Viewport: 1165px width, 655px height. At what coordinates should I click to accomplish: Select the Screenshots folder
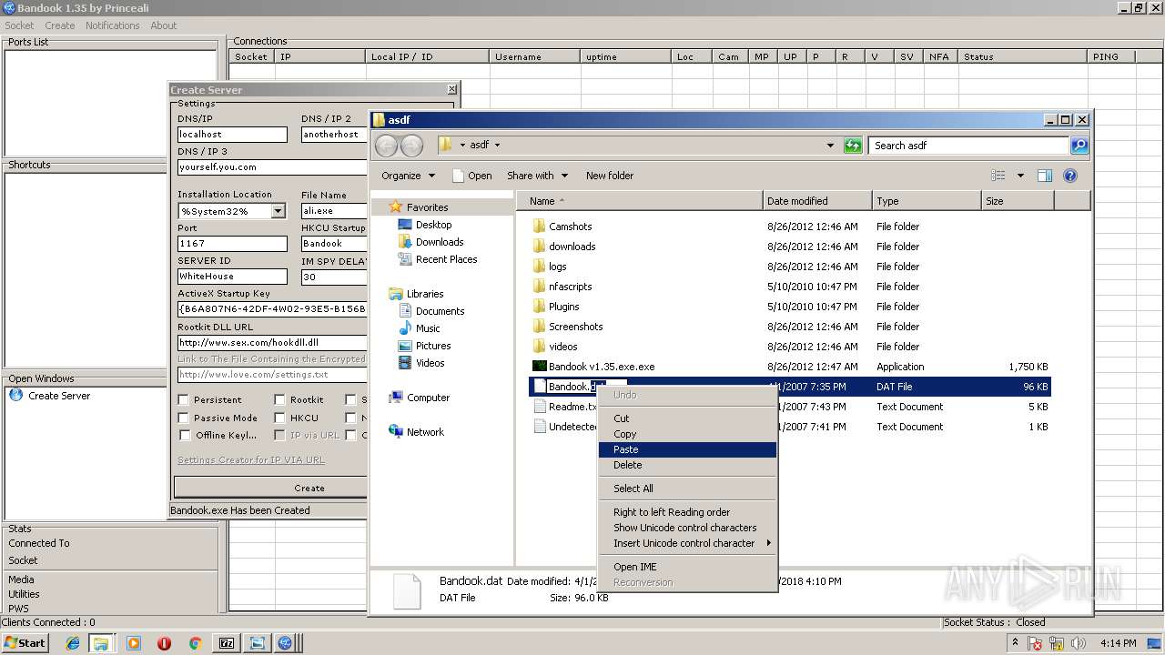pos(575,327)
